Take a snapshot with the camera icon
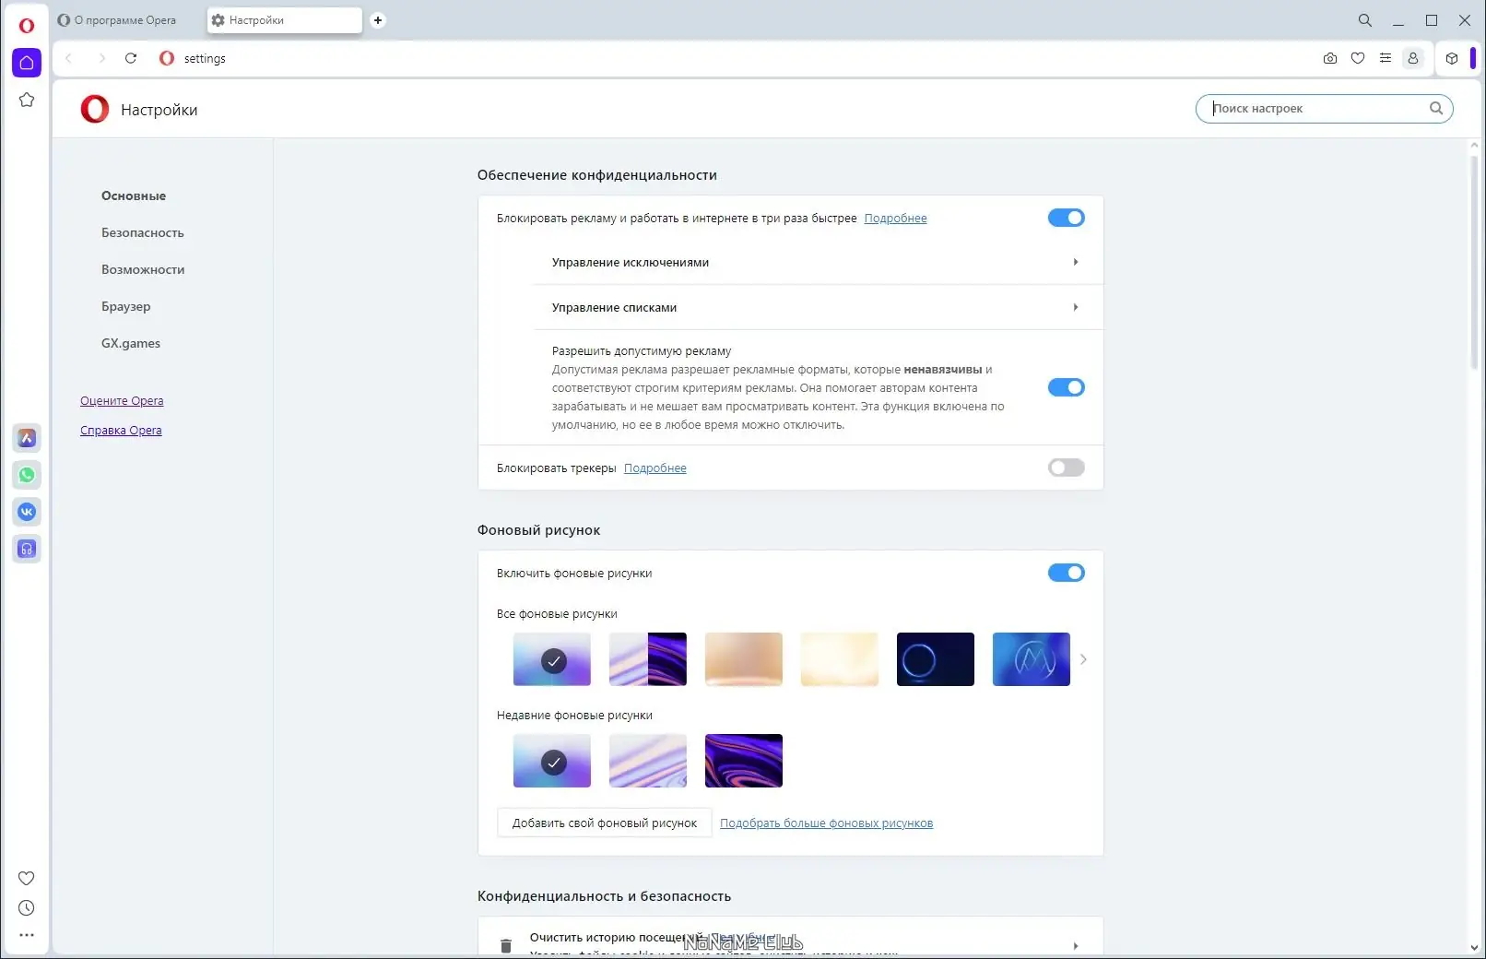 [x=1329, y=58]
